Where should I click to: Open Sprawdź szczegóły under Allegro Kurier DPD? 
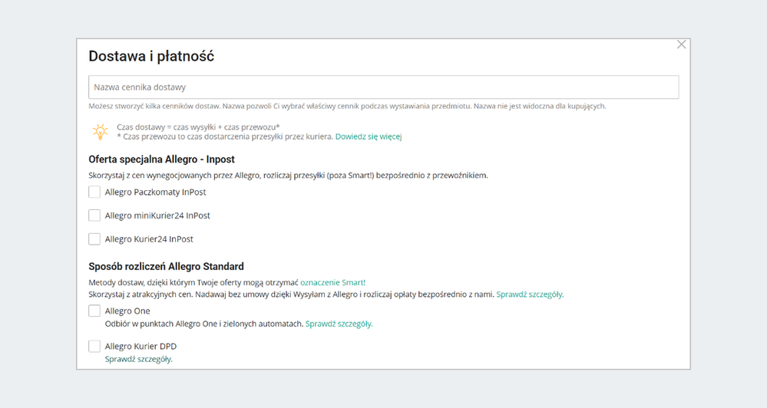coord(139,359)
